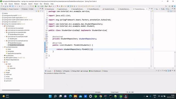The height and width of the screenshot is (99, 176).
Task: Minimize the editor area
Action: 150,9
